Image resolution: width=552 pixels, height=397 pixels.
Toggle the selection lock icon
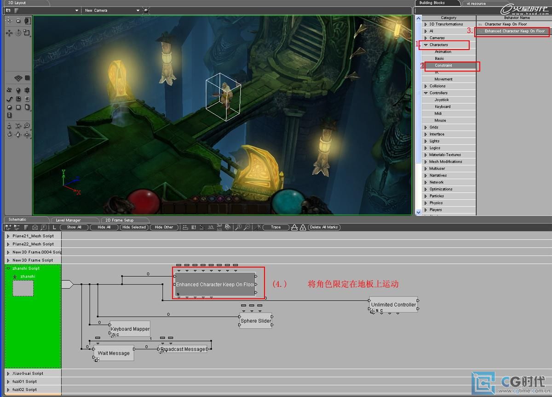pos(18,21)
